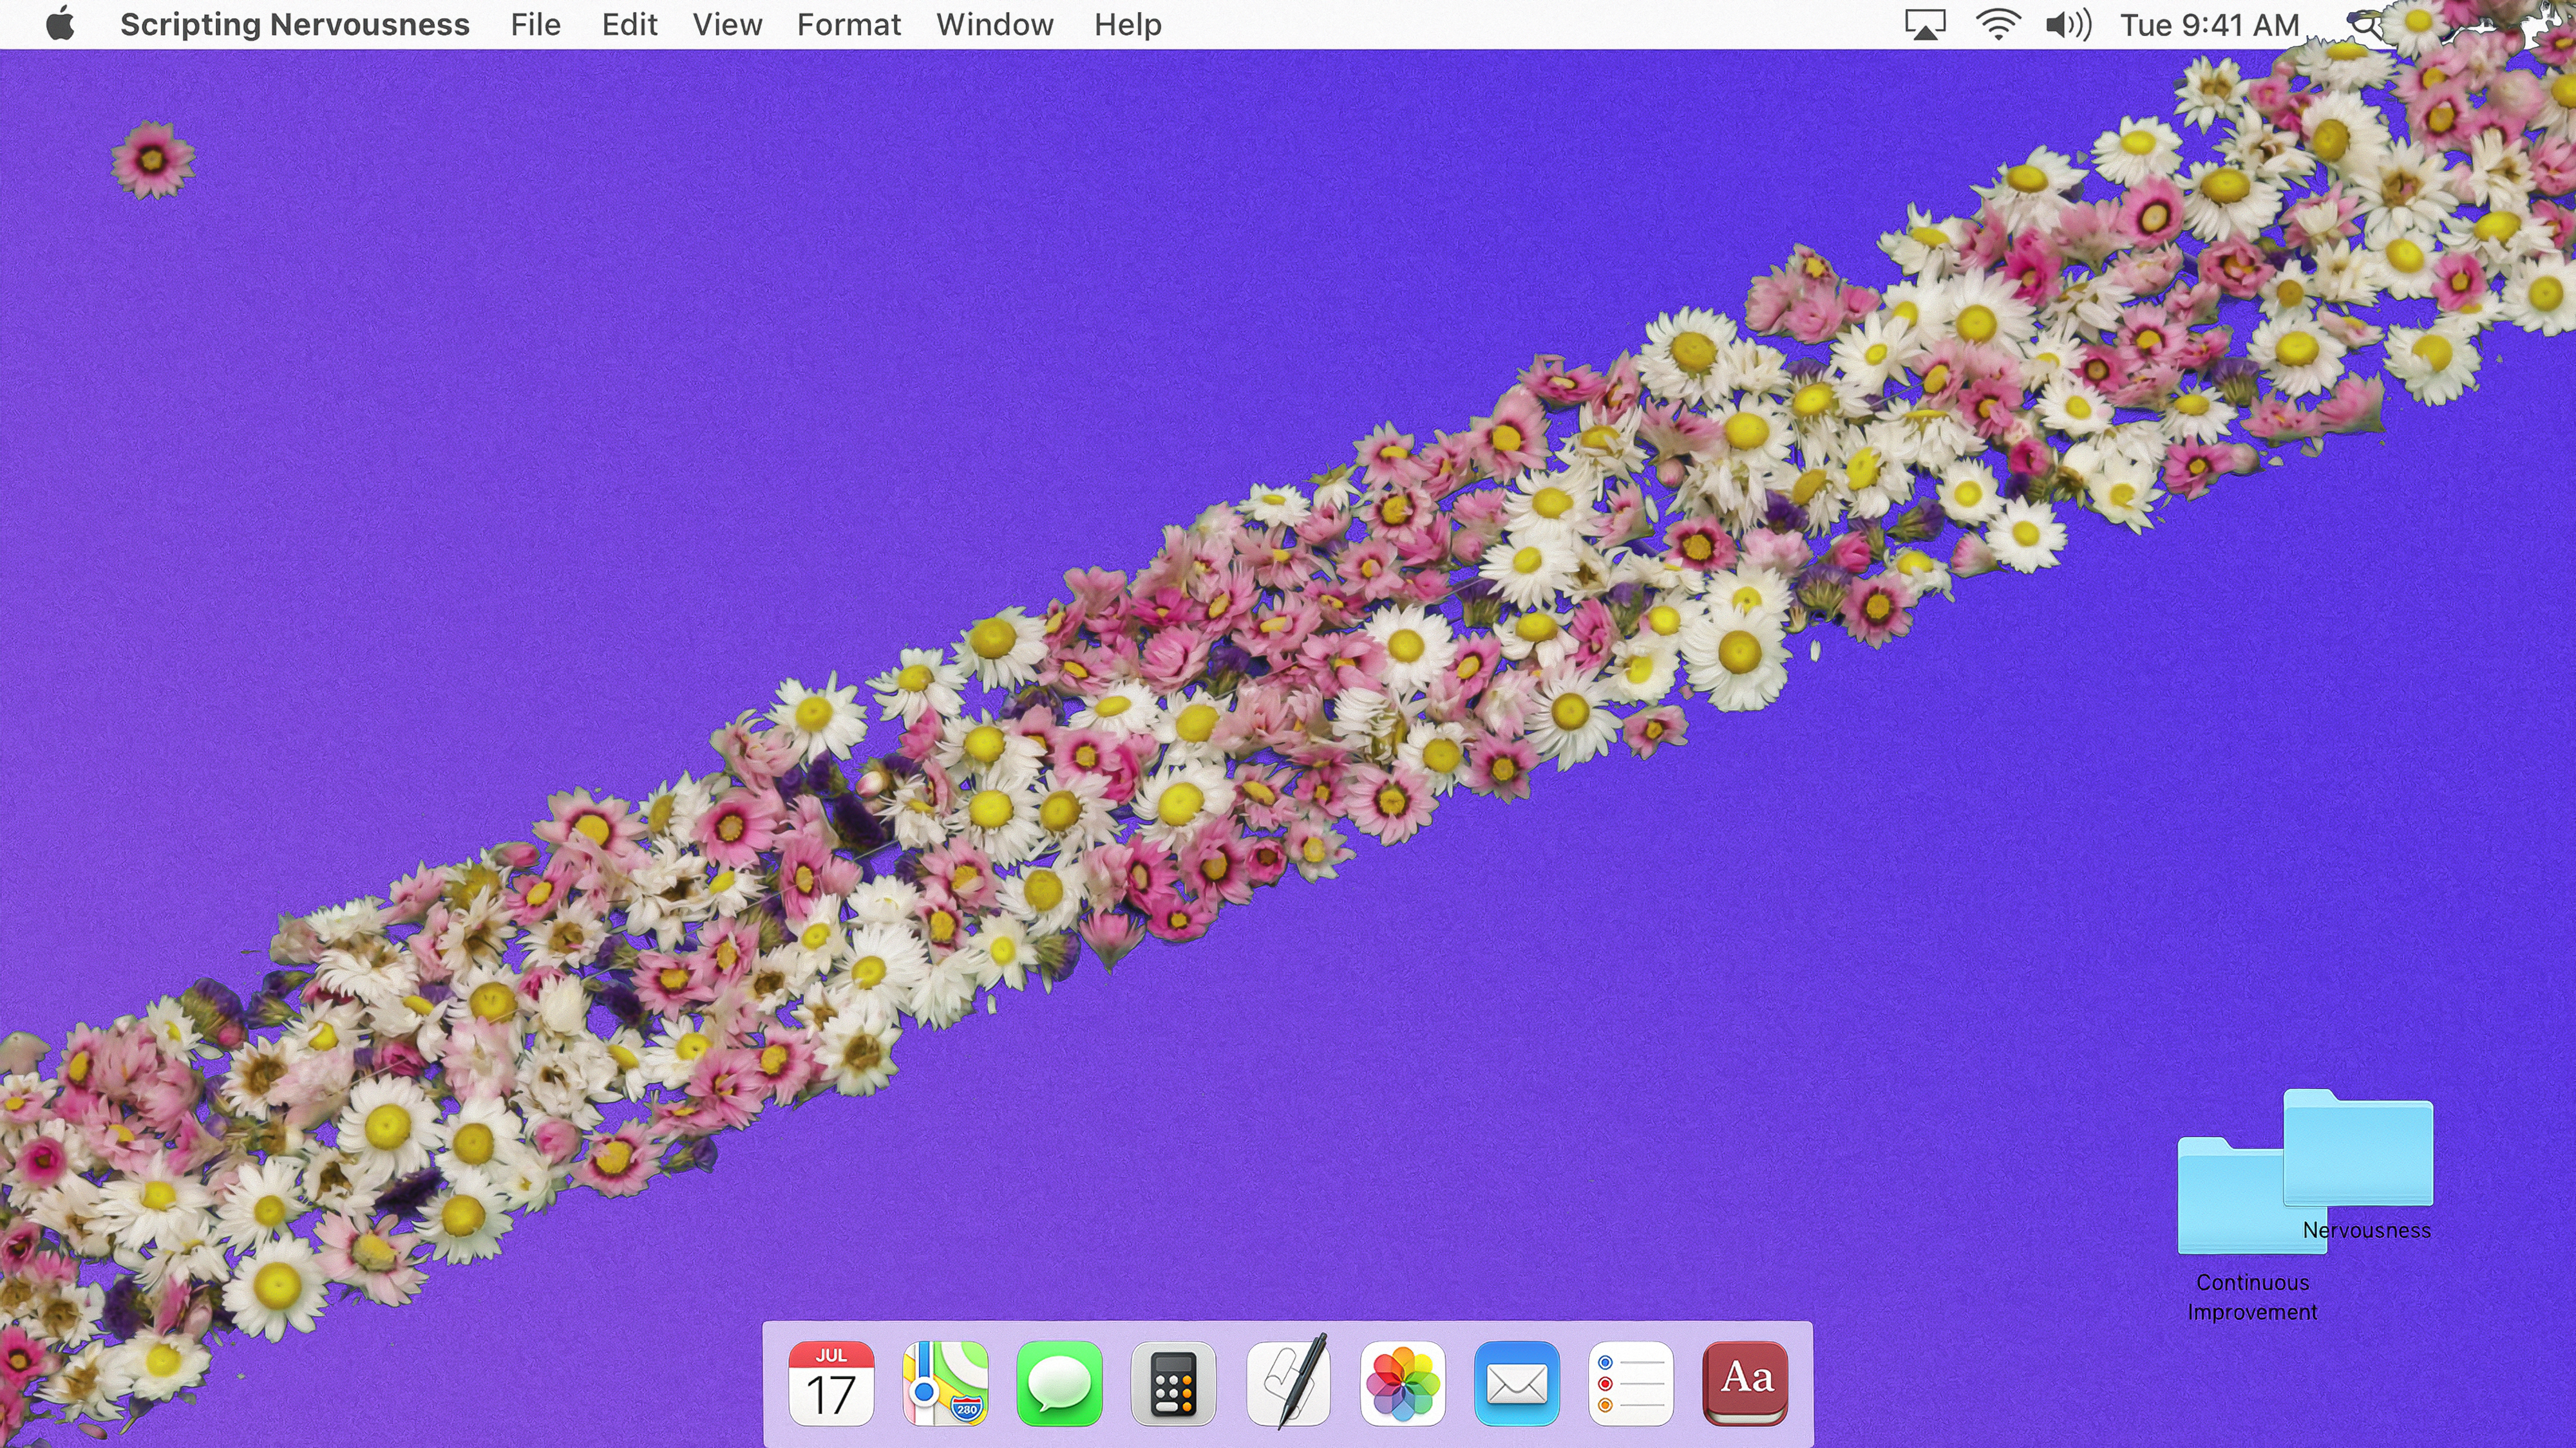Open the Messages dock icon
The width and height of the screenshot is (2576, 1448).
pyautogui.click(x=1059, y=1384)
